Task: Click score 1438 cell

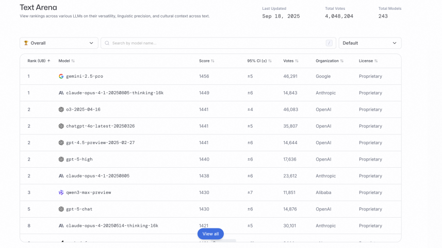Action: pos(204,176)
